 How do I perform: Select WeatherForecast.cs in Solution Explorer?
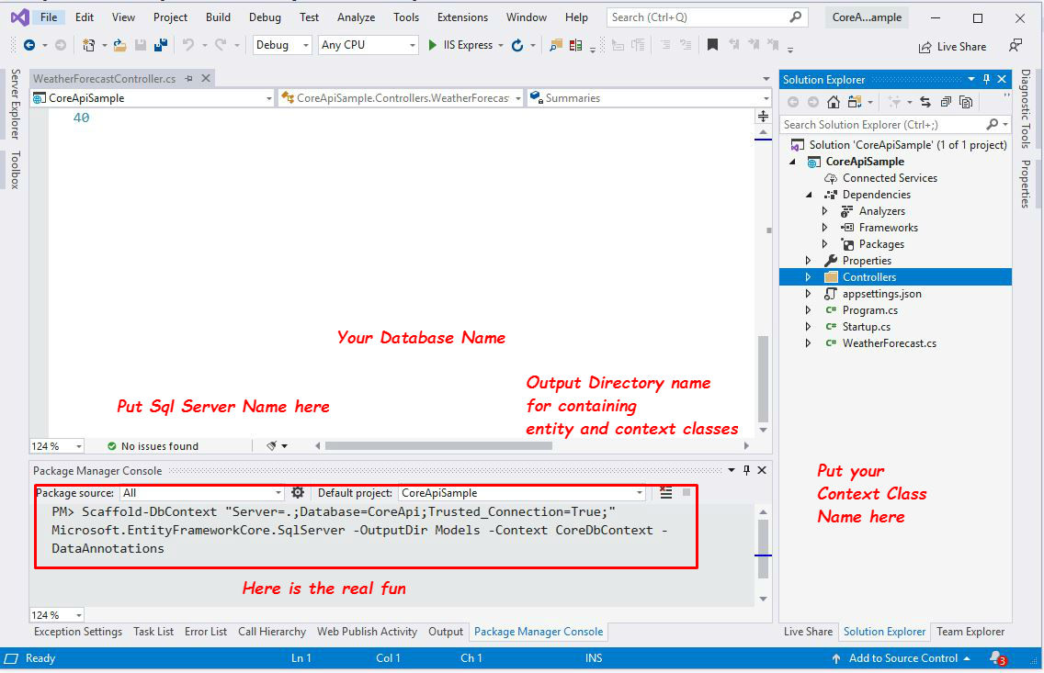coord(889,343)
